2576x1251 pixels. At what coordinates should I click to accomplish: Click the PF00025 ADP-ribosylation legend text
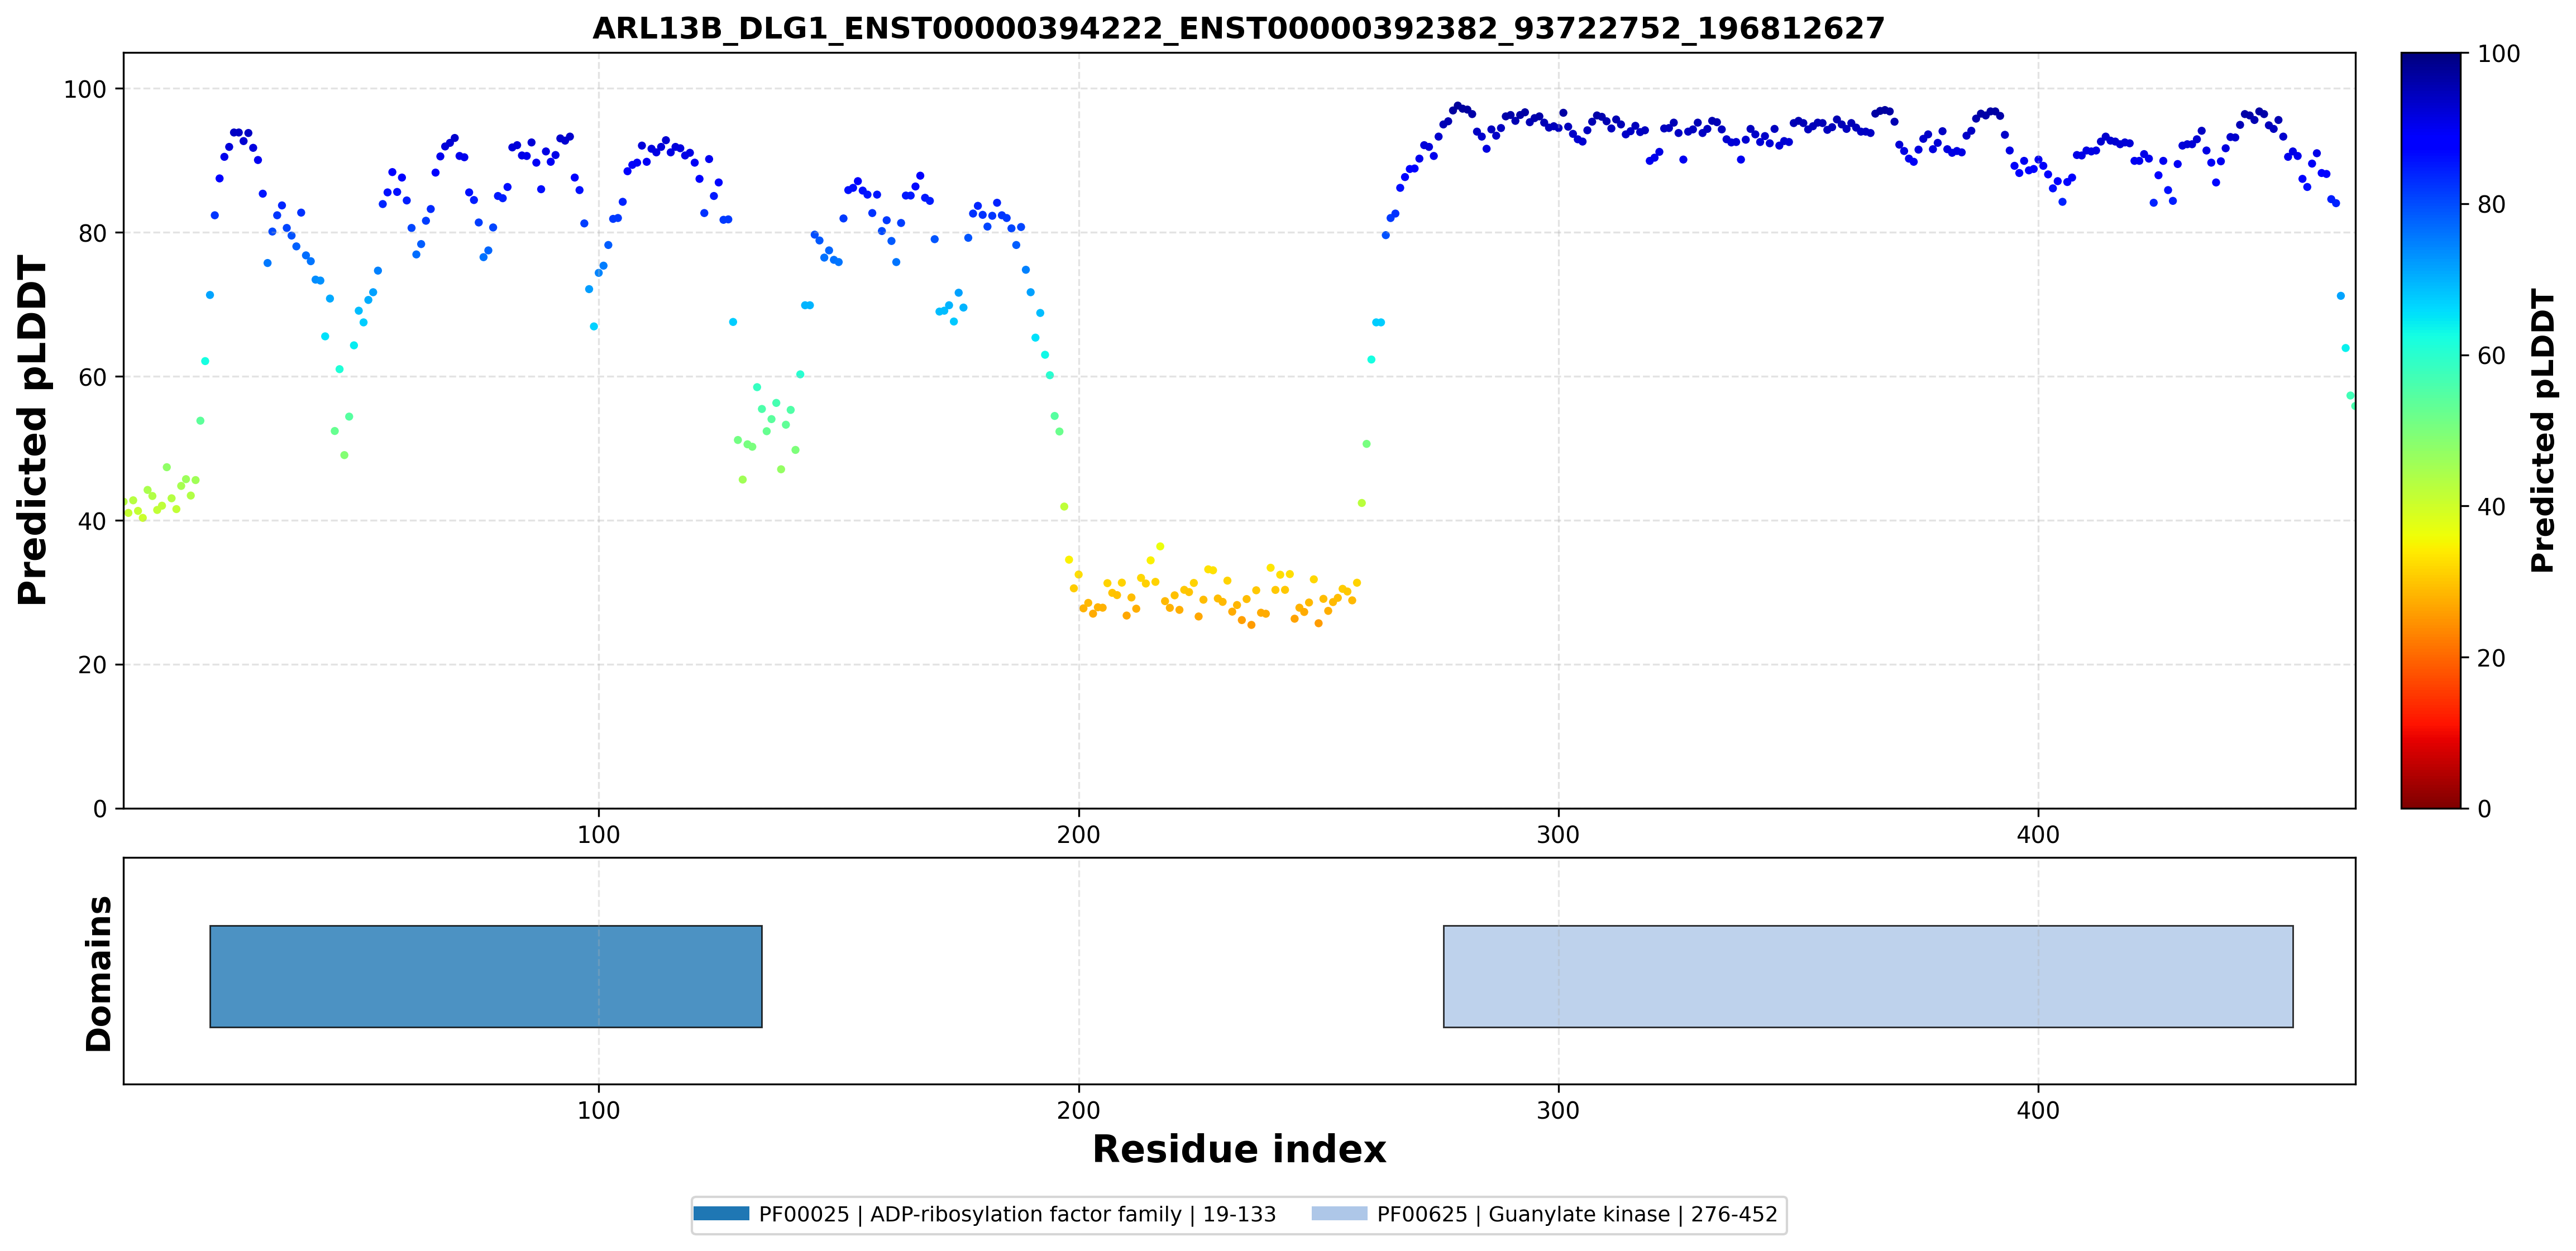click(x=1017, y=1214)
